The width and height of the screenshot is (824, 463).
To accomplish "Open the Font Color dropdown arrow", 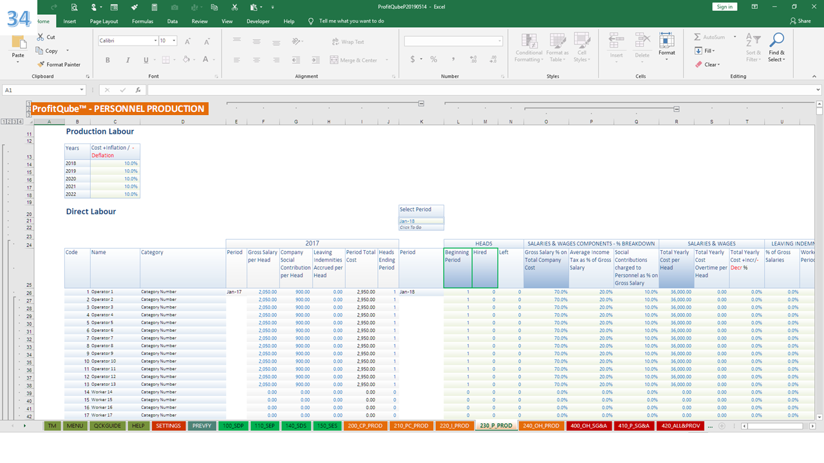I will pyautogui.click(x=214, y=60).
